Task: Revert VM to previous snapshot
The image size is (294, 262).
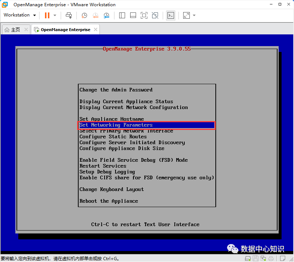Action: (x=95, y=15)
